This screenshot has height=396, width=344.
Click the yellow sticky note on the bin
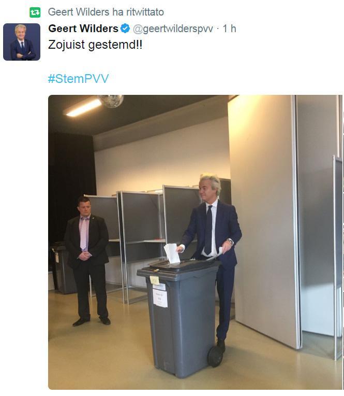click(154, 280)
